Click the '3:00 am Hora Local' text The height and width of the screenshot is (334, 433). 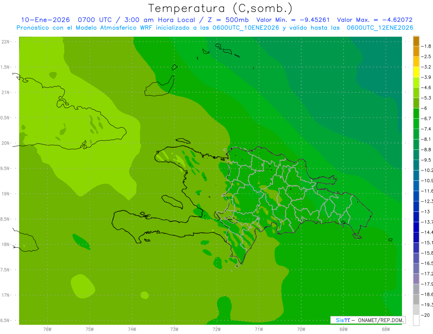[x=159, y=20]
